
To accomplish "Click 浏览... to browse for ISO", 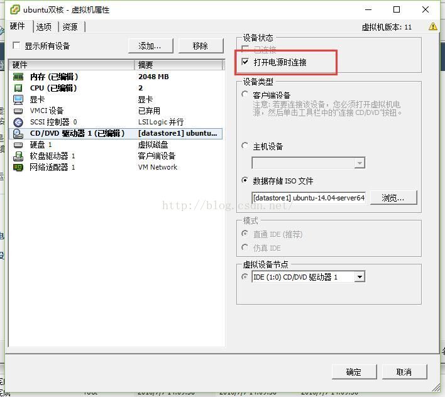I will coord(393,198).
